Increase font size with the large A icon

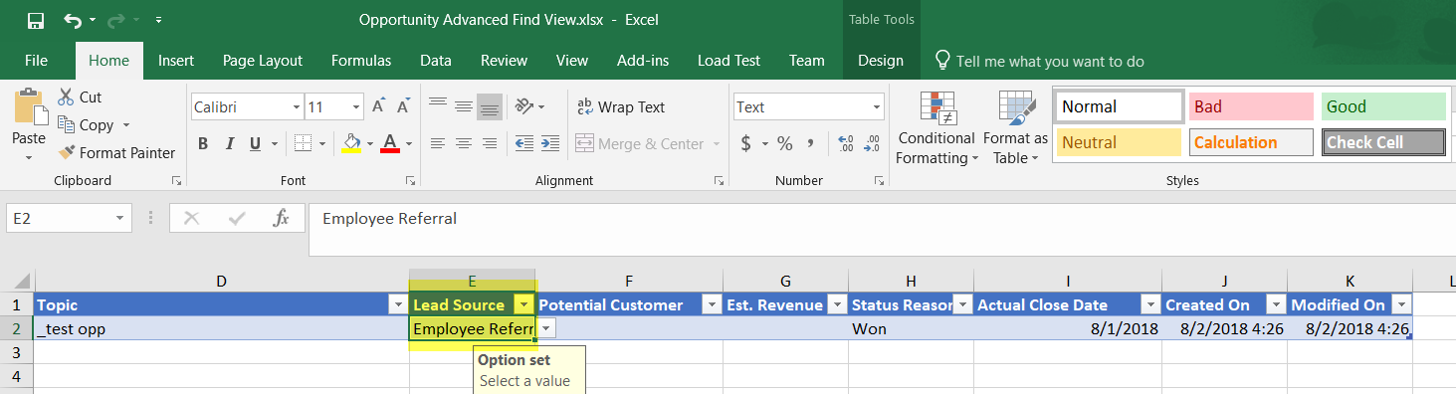click(378, 106)
